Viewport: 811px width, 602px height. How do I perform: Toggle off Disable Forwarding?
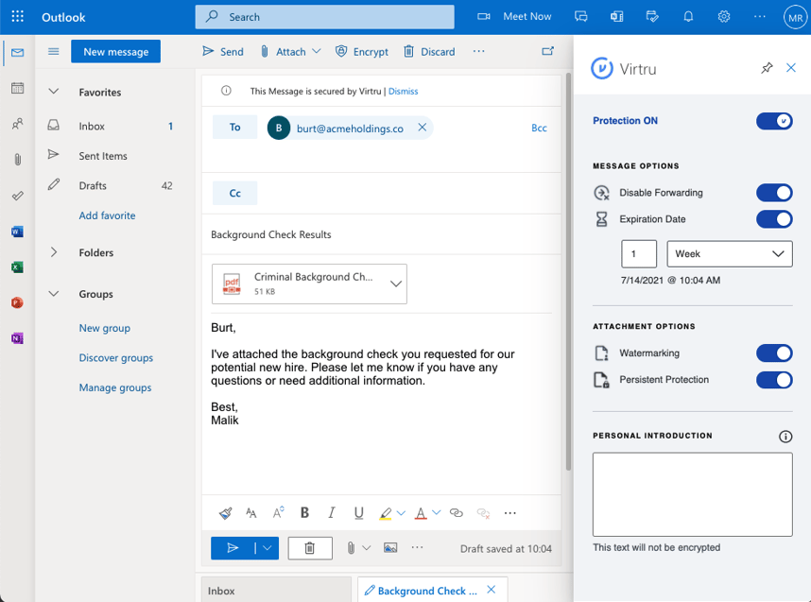coord(774,192)
